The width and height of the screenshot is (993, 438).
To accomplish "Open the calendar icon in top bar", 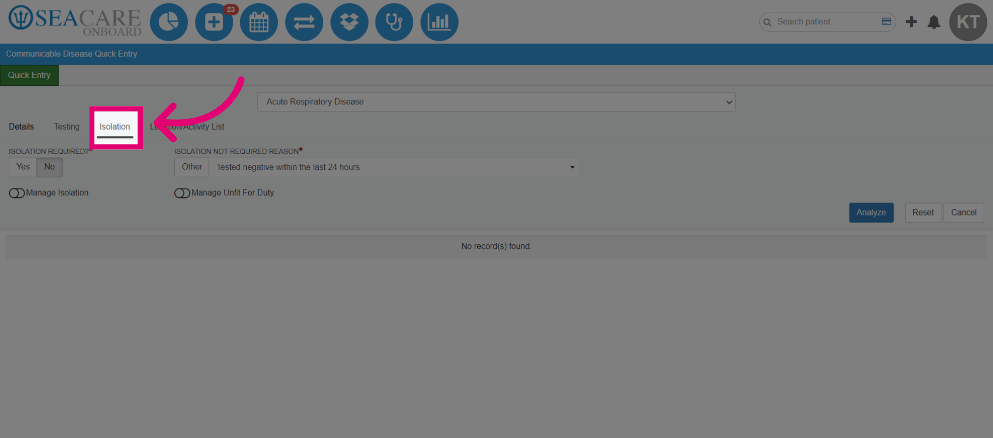I will coord(259,22).
